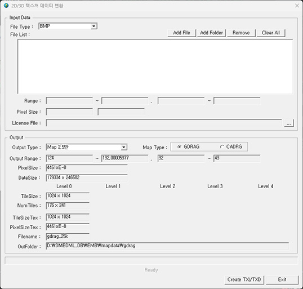Click the Level 0 column label

coord(64,186)
